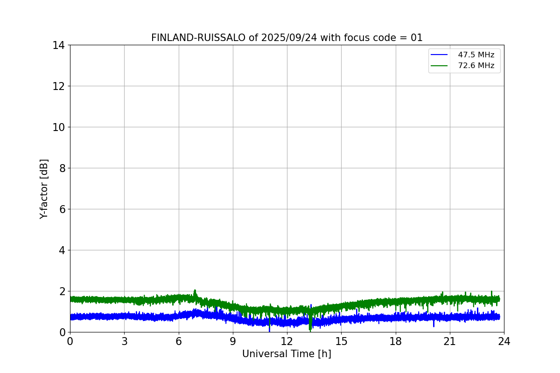Click the x-axis tick label 18

point(396,341)
